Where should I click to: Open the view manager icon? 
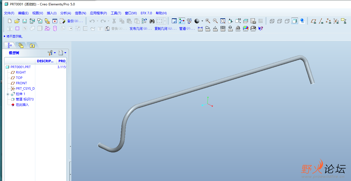[253, 21]
